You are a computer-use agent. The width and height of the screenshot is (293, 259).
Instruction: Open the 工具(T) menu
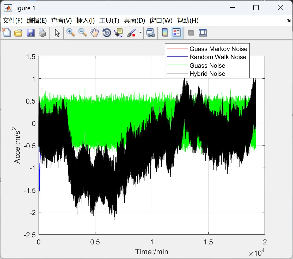109,21
